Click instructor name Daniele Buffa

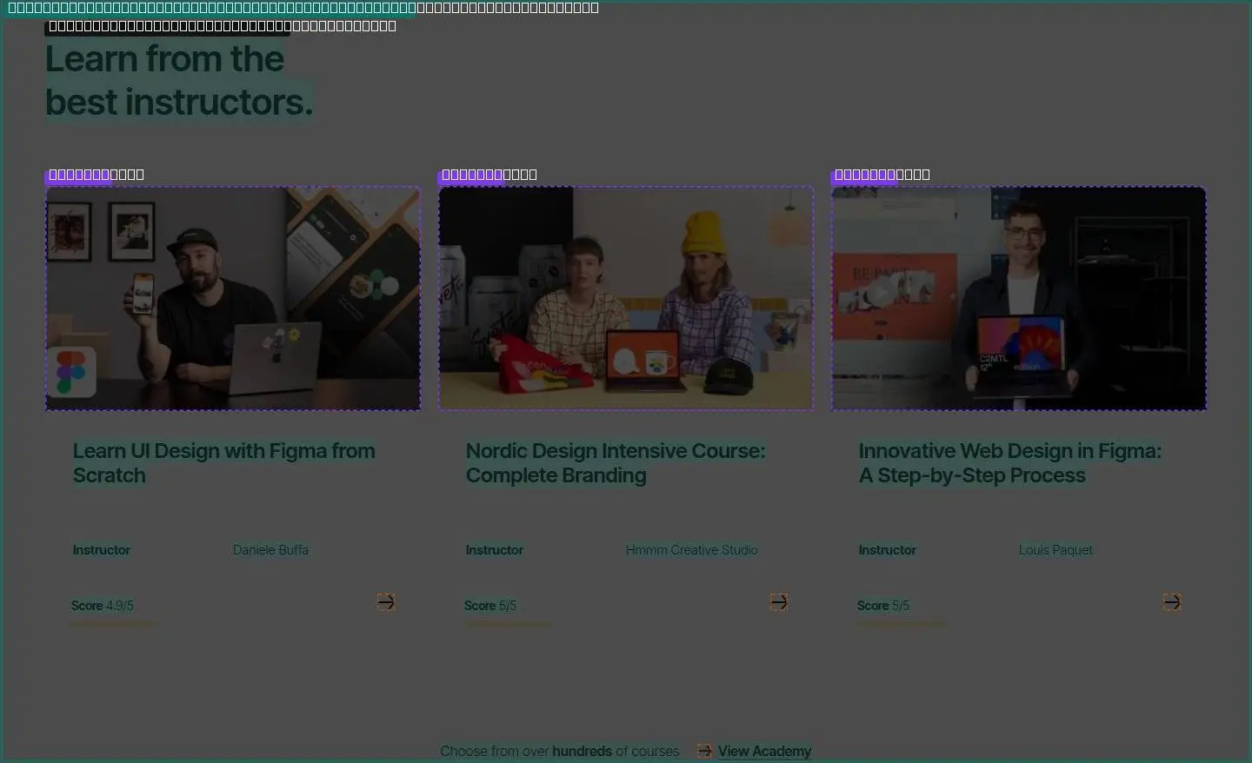[270, 550]
